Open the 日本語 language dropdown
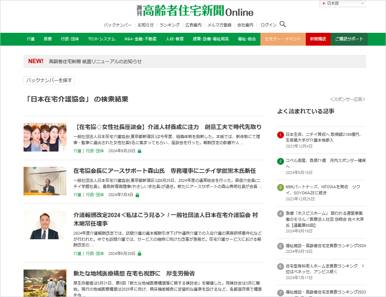The image size is (386, 297). click(343, 4)
